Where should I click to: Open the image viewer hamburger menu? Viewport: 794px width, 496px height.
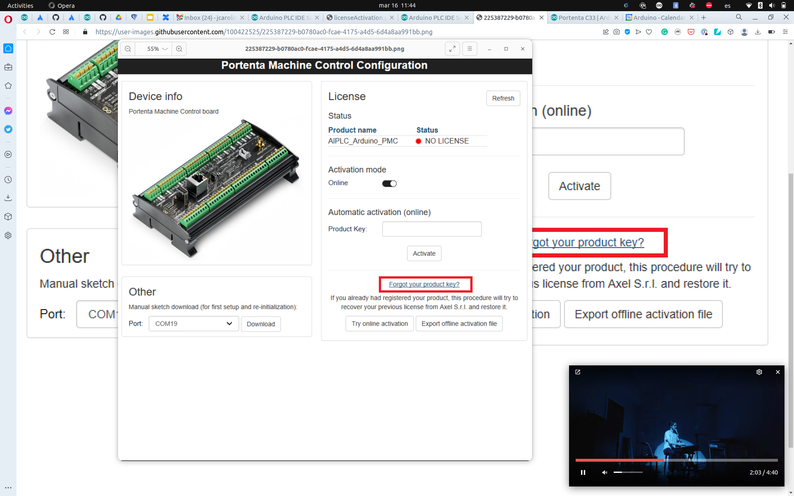click(x=470, y=49)
